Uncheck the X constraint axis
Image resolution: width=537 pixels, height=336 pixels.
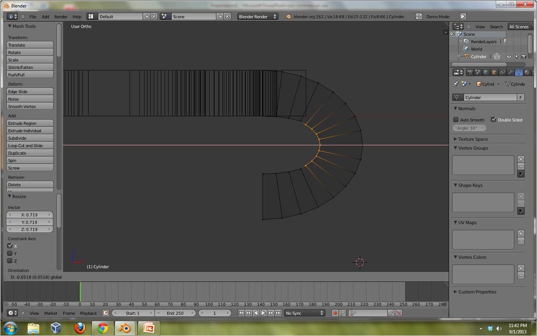[x=10, y=246]
